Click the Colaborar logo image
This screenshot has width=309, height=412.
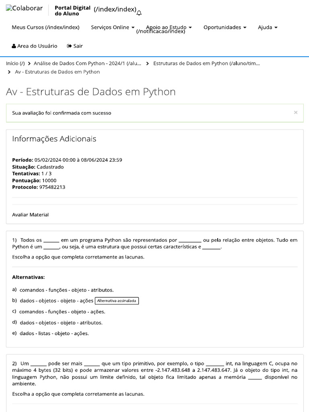[25, 8]
